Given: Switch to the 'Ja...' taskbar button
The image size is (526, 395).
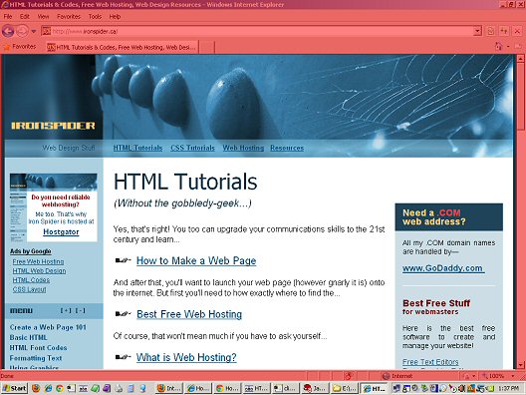Looking at the screenshot, I should coord(315,389).
